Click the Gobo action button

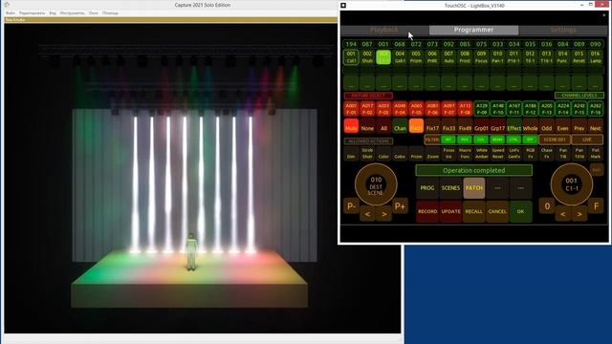[x=400, y=153]
